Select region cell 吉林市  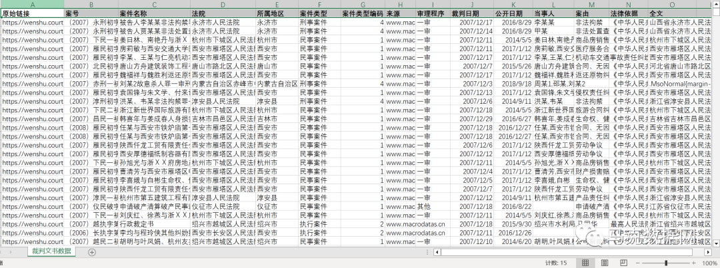277,118
